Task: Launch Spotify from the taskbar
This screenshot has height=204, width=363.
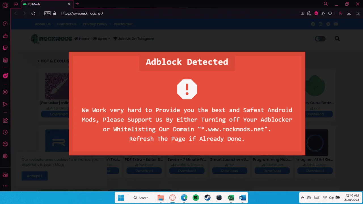Action: pos(196,198)
